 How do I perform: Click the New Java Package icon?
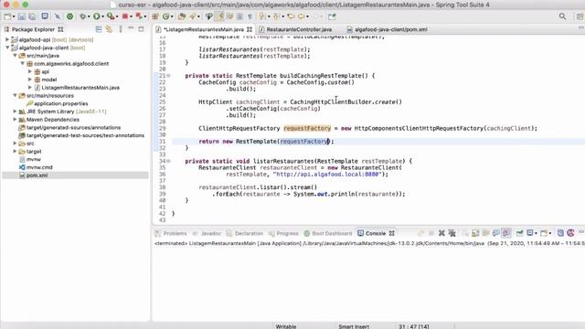[155, 16]
